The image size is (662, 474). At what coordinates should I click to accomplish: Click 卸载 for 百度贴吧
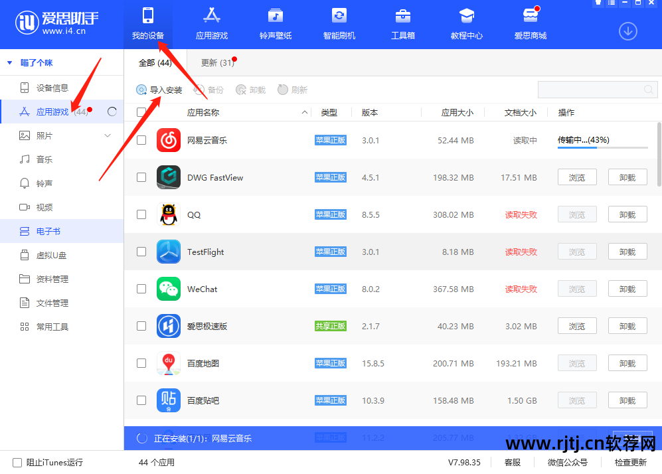[627, 400]
